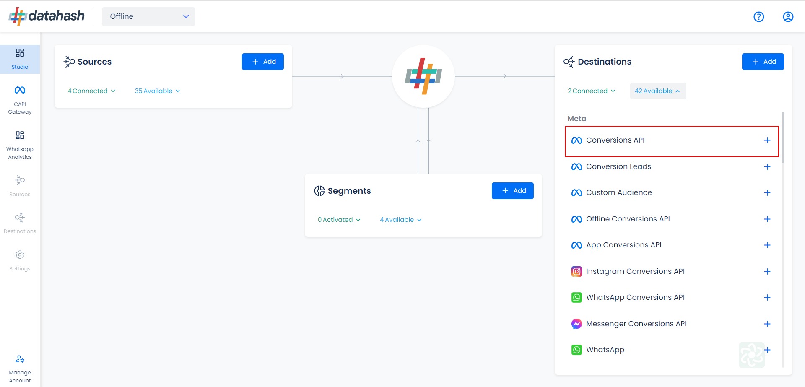The height and width of the screenshot is (387, 805).
Task: Collapse 42 Available destinations
Action: [x=658, y=91]
